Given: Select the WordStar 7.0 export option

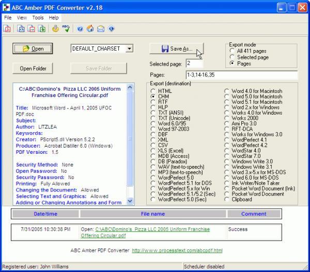Looking at the screenshot, I should point(242,156).
